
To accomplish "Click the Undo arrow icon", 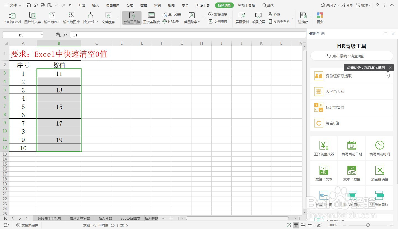I will 56,5.
